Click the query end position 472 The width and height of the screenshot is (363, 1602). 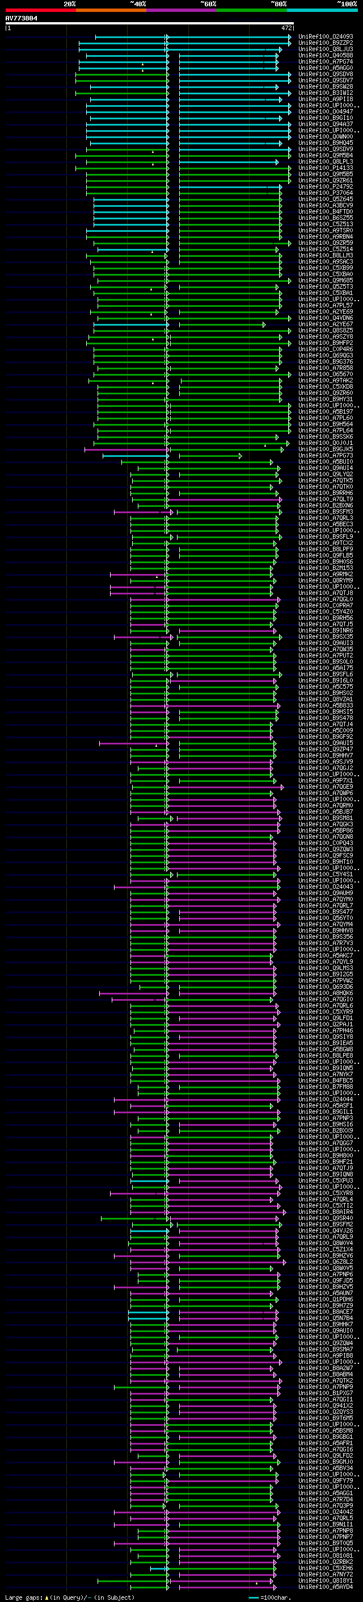[286, 28]
